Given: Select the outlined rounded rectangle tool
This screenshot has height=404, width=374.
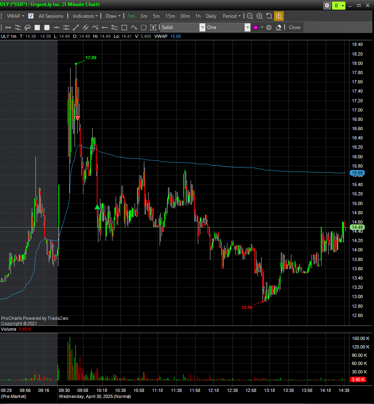Looking at the screenshot, I should click(143, 27).
